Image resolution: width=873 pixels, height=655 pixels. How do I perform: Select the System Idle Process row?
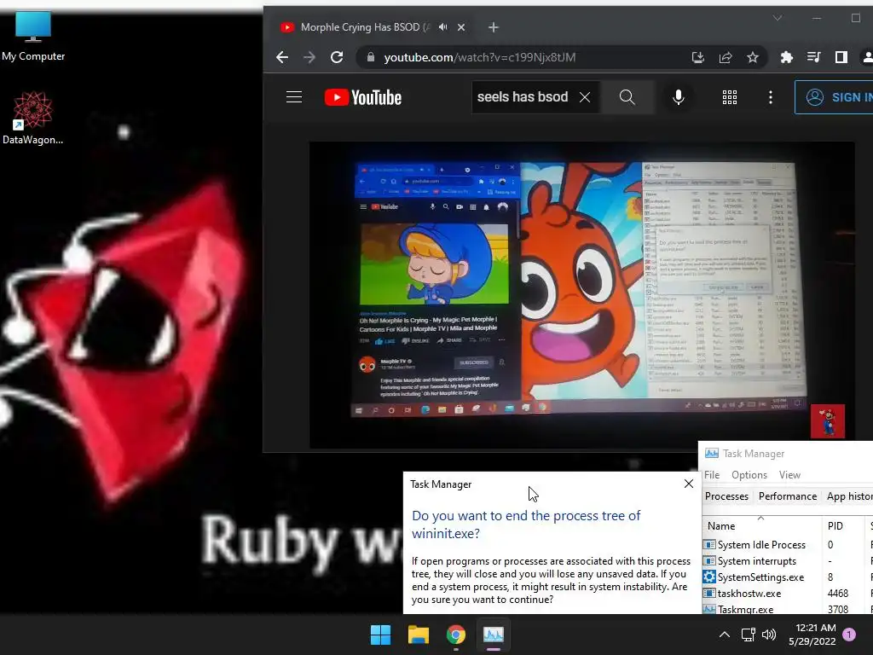(787, 545)
